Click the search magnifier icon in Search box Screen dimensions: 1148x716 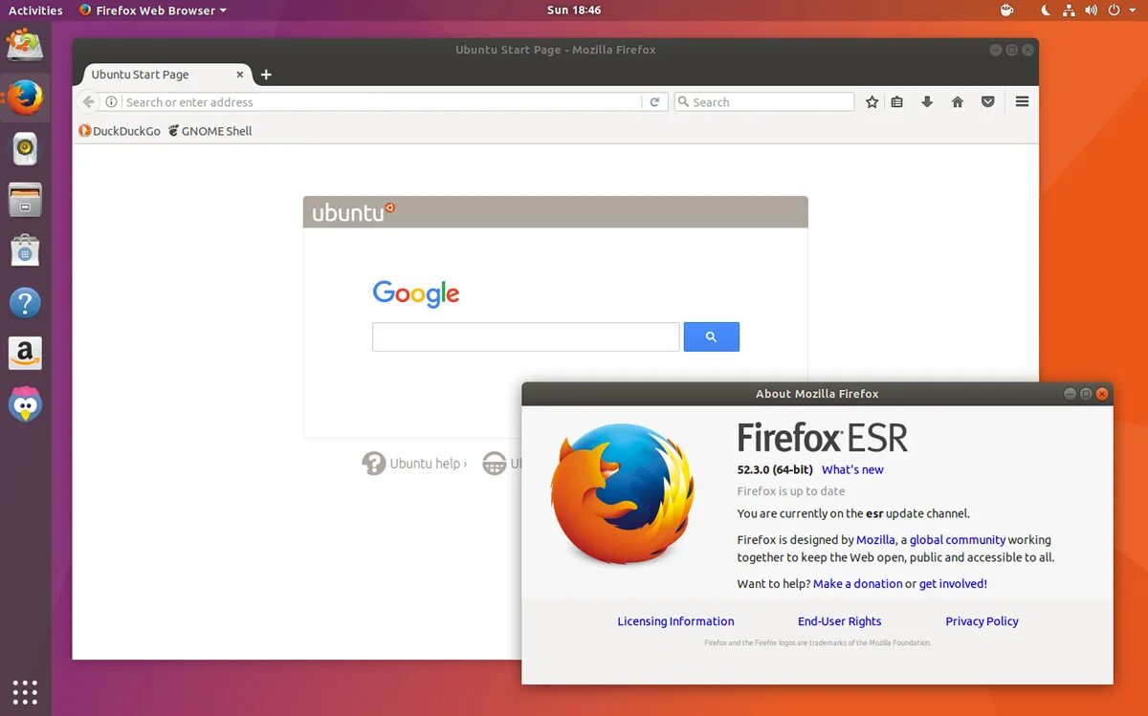tap(683, 101)
